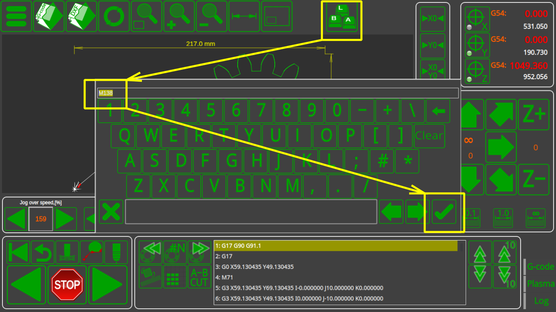The height and width of the screenshot is (312, 556).
Task: Select the 1.0 jog step option
Action: pos(503,218)
